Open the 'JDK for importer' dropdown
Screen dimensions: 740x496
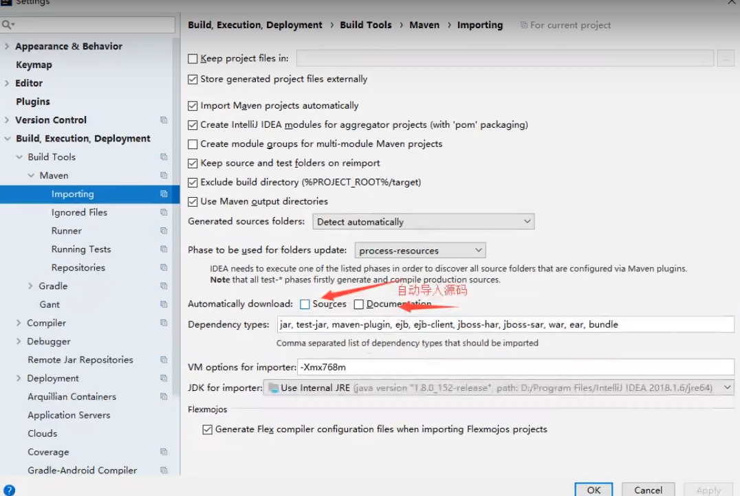click(499, 387)
